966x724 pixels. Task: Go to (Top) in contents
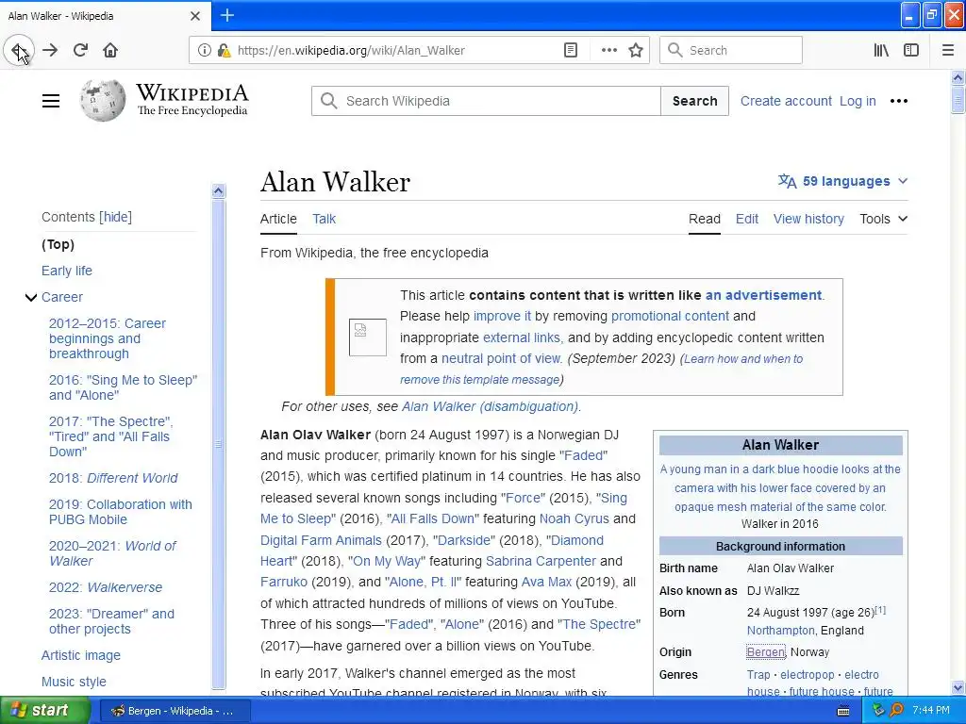pos(58,244)
